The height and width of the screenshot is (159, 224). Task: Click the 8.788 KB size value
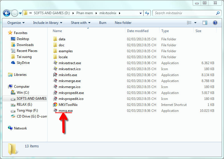coord(208,81)
